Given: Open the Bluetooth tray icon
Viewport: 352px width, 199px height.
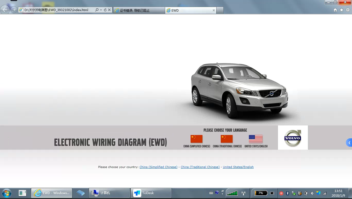Looking at the screenshot, I should click(x=288, y=194).
